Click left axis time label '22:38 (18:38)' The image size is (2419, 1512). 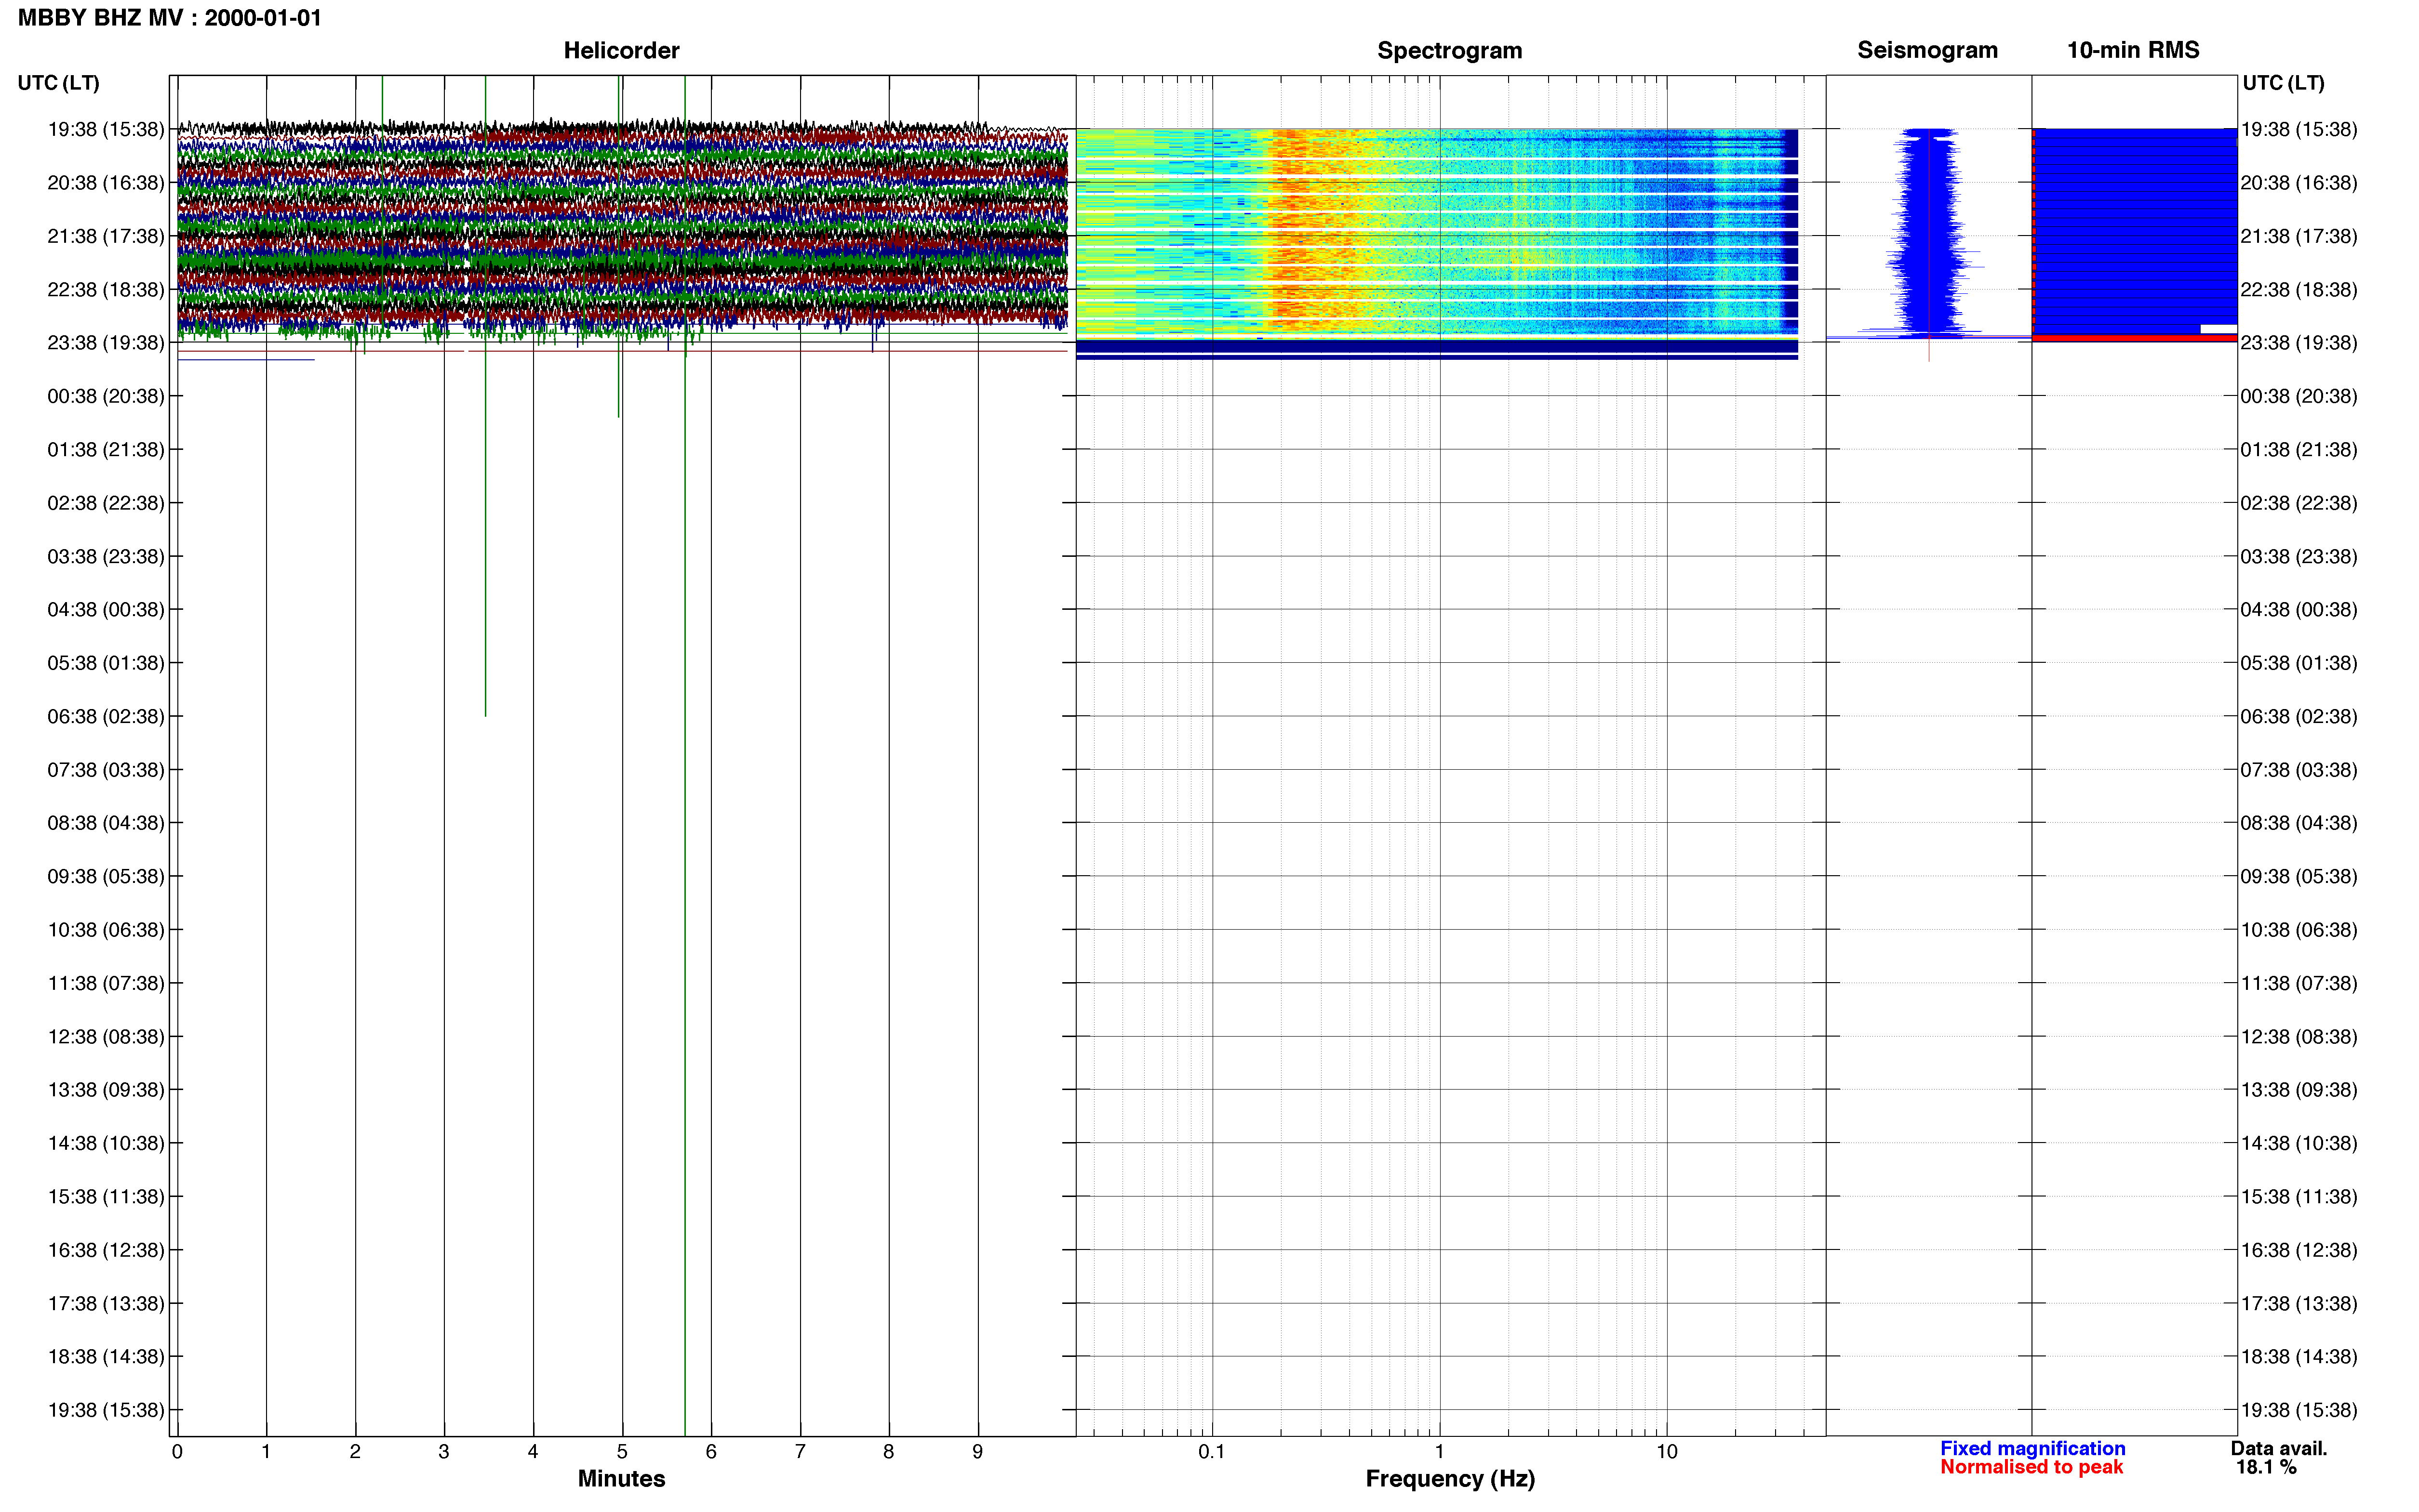tap(106, 289)
